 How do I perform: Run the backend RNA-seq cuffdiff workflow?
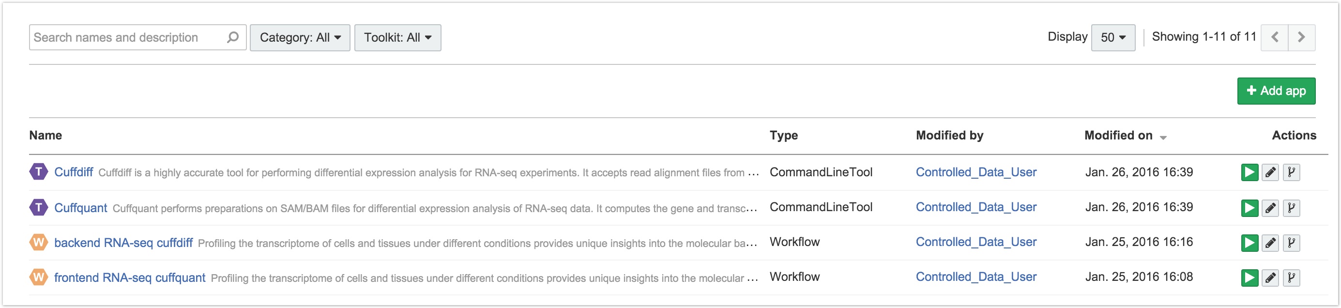[1250, 243]
